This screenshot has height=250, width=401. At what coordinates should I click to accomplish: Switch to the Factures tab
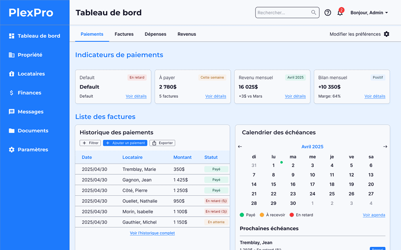click(x=124, y=34)
